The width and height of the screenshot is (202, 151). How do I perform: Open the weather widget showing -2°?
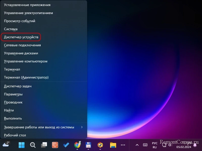[x=6, y=144]
